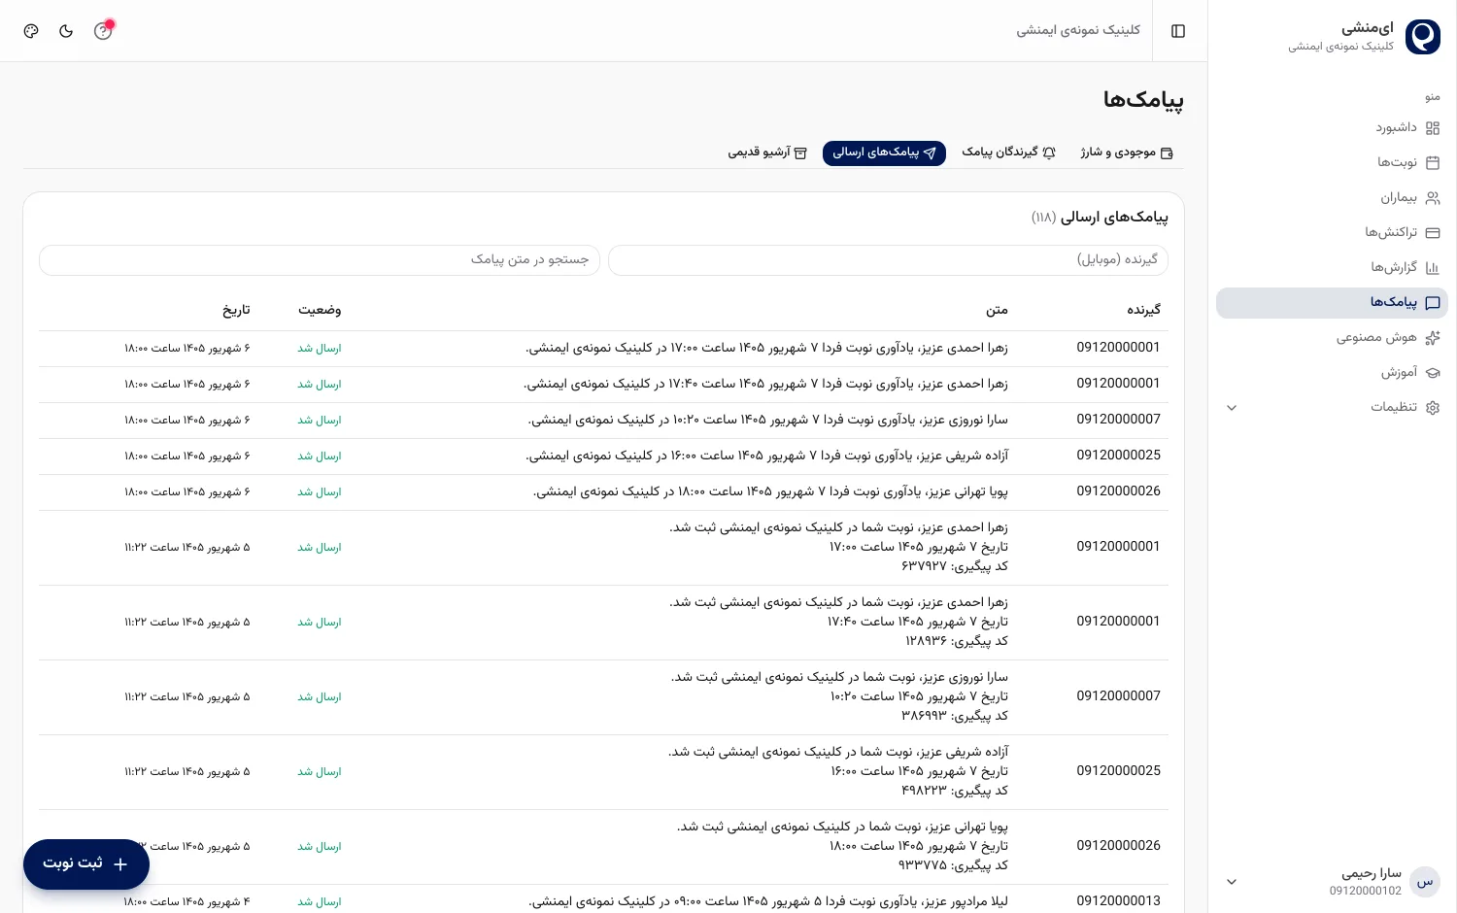Screen dimensions: 1457x913
Task: Open هوش مصنوعی in the sidebar
Action: [1332, 338]
